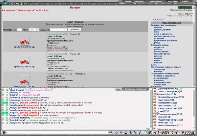
Task: Click the crossed tools icon in chat bar
Action: pos(135,132)
